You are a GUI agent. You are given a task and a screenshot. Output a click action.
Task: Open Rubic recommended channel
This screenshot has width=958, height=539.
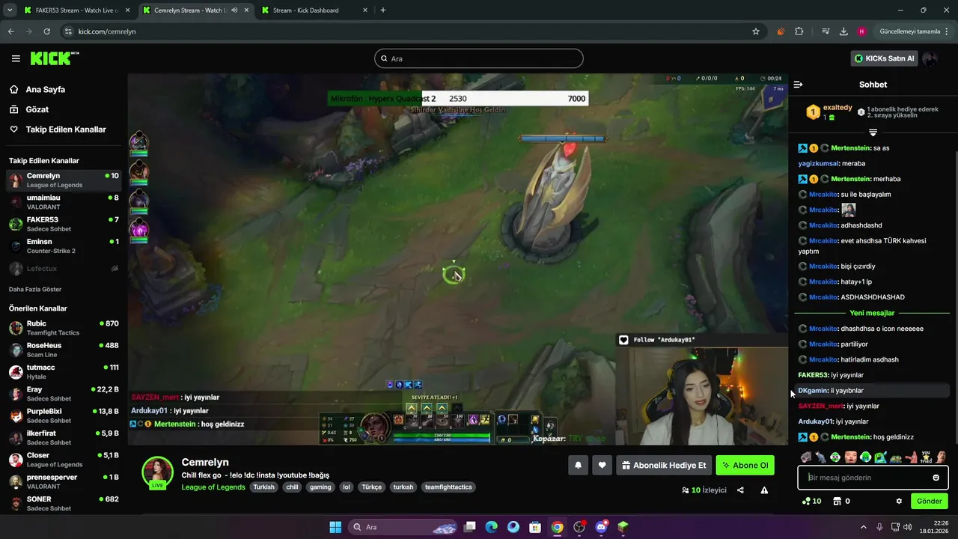[x=63, y=328]
